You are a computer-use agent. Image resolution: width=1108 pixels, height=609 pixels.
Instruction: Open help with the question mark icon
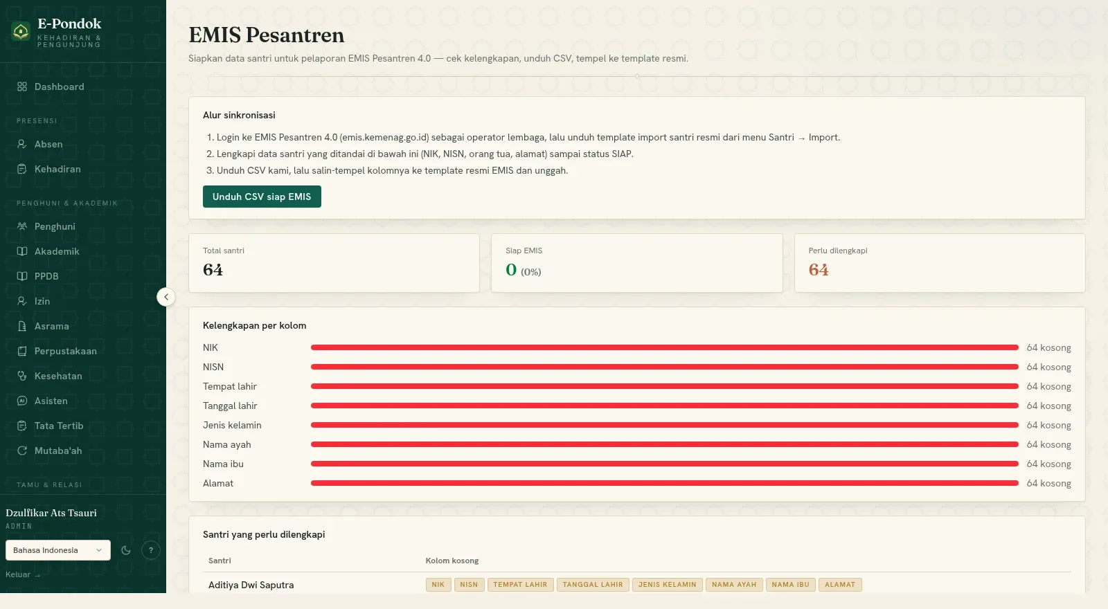[x=151, y=550]
